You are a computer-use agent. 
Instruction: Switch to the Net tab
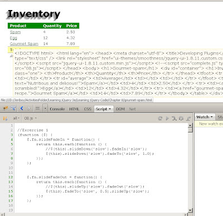(x=132, y=109)
